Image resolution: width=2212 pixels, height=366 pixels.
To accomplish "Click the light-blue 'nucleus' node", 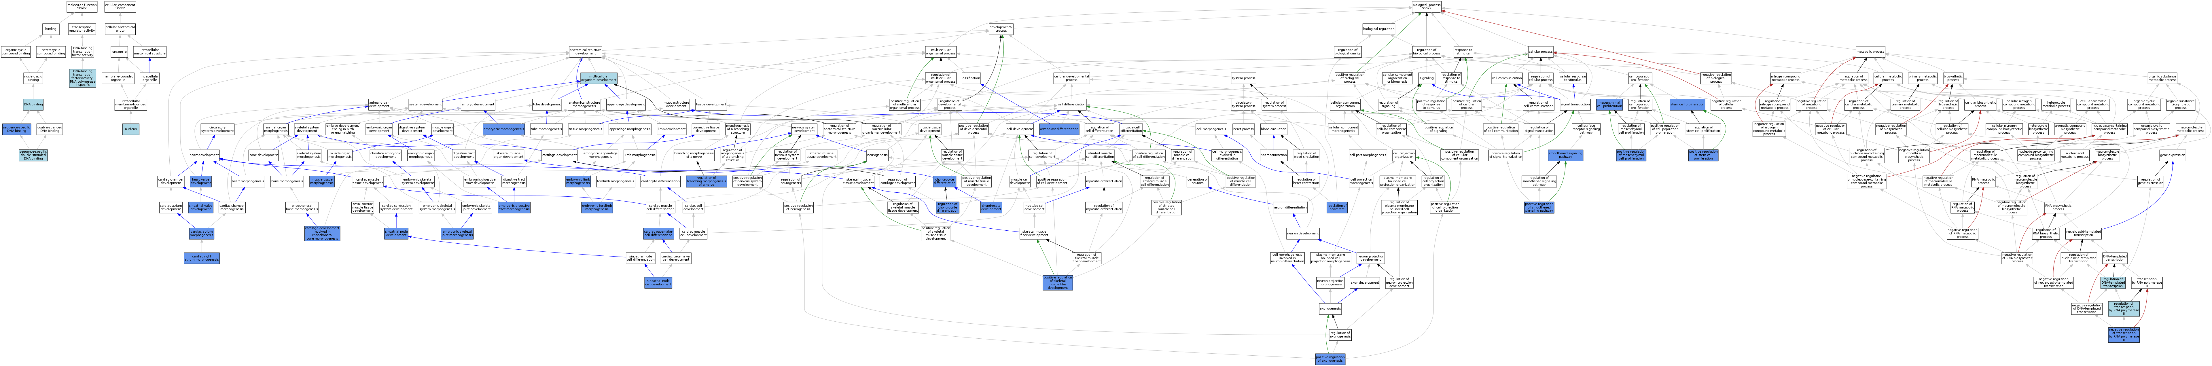I will click(130, 129).
